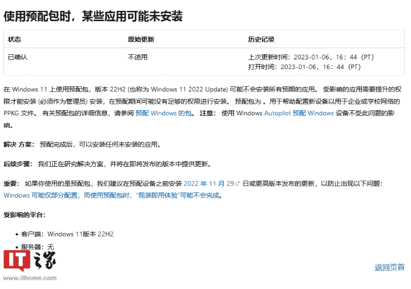Open the Windows 可能仅部分配置 issue link
The image size is (411, 289).
(112, 195)
